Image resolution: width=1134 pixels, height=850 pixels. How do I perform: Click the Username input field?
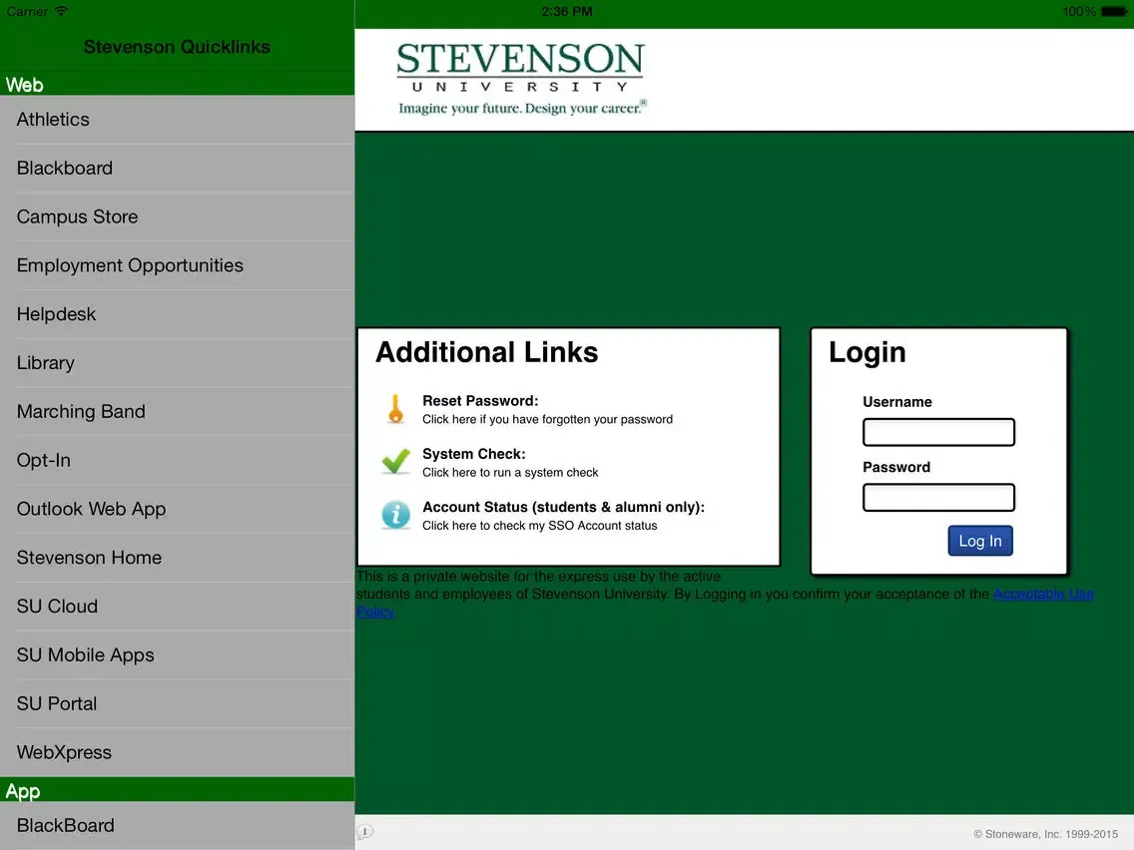click(938, 432)
